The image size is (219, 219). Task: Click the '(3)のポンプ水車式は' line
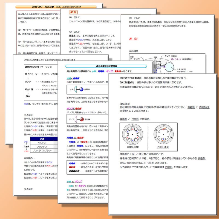(x=153, y=78)
